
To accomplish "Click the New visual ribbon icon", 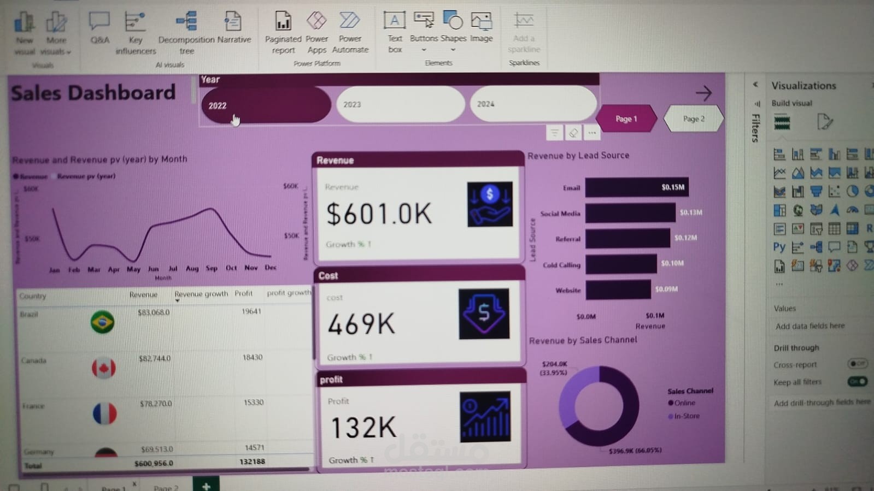I will pyautogui.click(x=24, y=33).
